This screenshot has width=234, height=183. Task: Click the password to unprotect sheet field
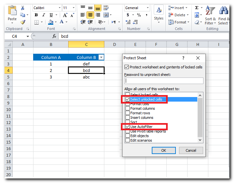point(164,81)
